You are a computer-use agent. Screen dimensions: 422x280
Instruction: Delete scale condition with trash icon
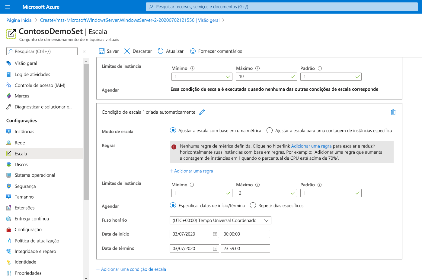click(393, 112)
